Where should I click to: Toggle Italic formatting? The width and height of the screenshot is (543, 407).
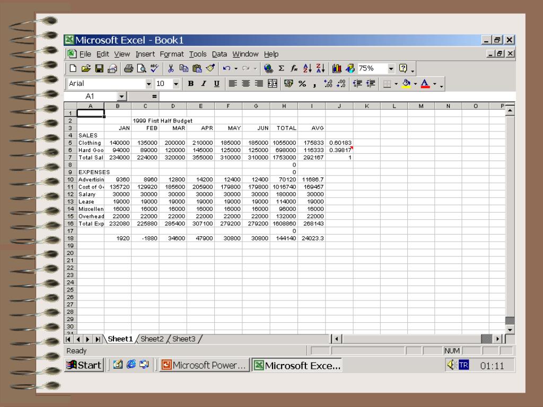coord(204,84)
